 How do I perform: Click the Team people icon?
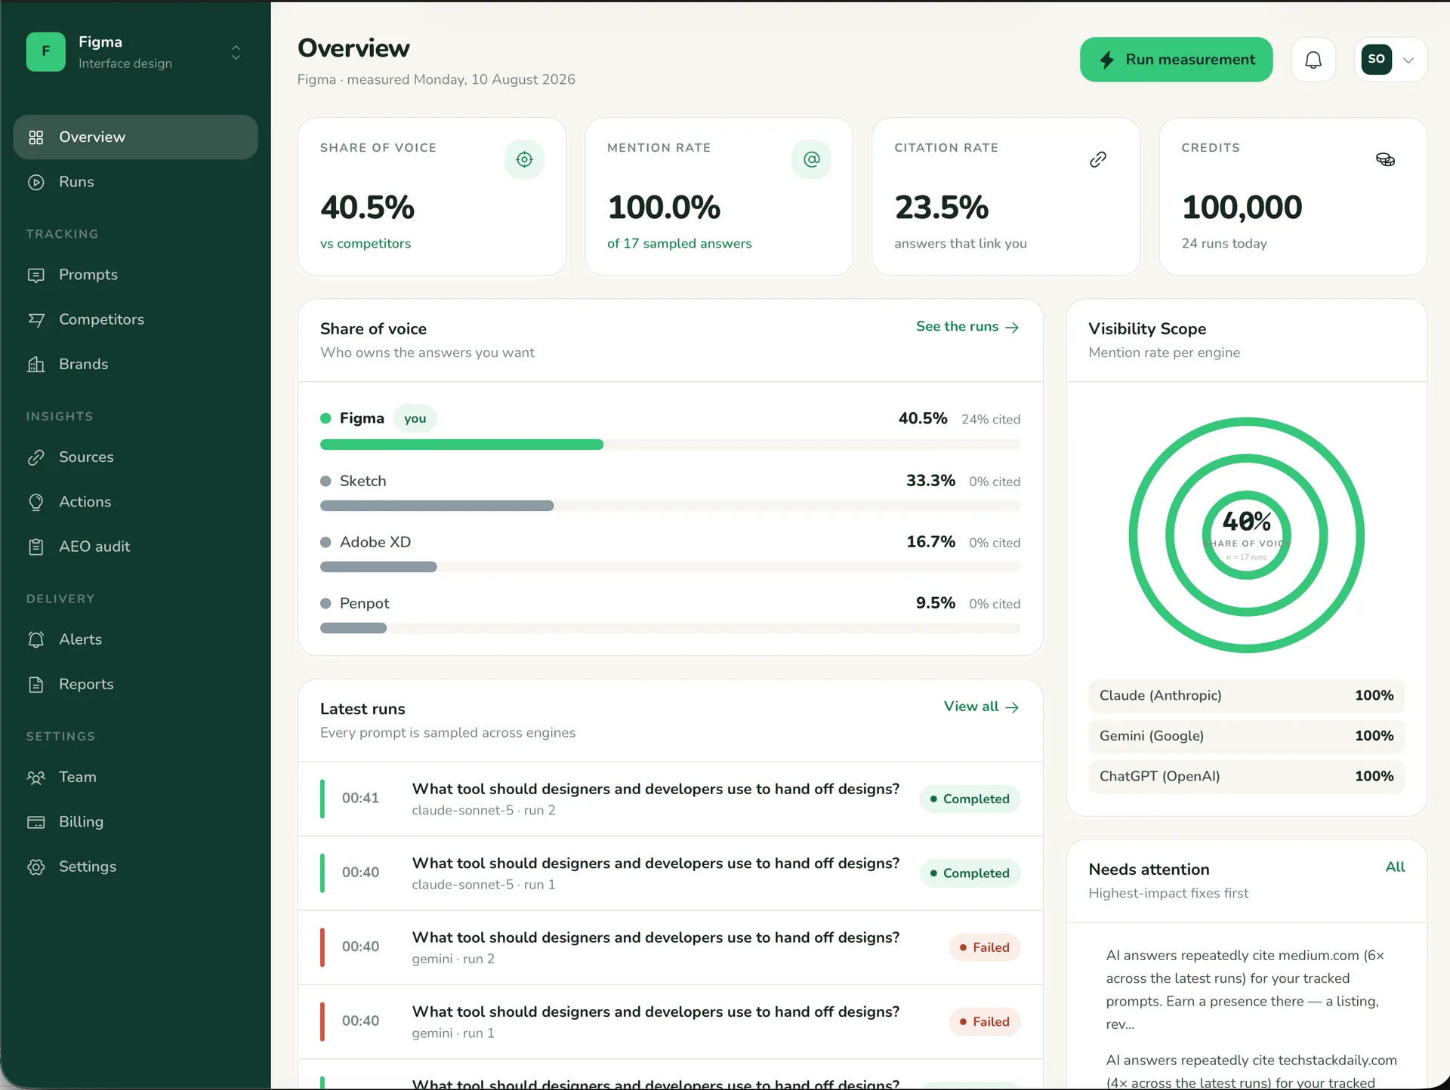pyautogui.click(x=35, y=777)
